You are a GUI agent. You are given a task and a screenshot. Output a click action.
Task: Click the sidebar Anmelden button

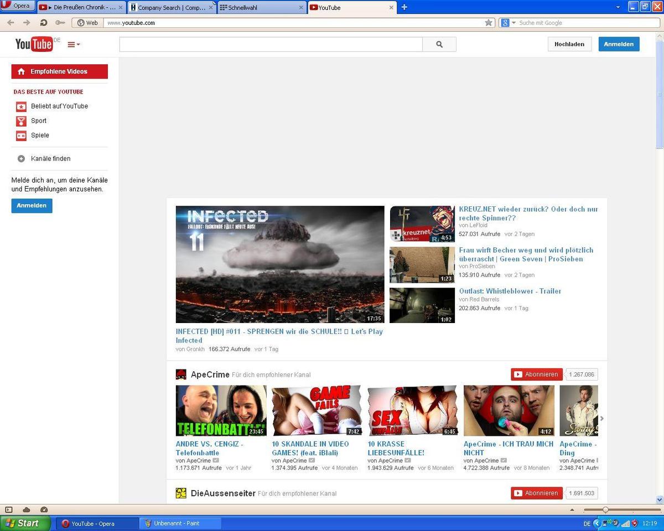pos(32,206)
